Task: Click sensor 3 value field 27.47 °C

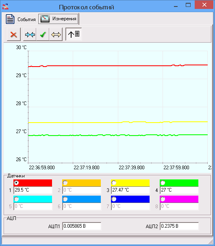Action: point(130,190)
